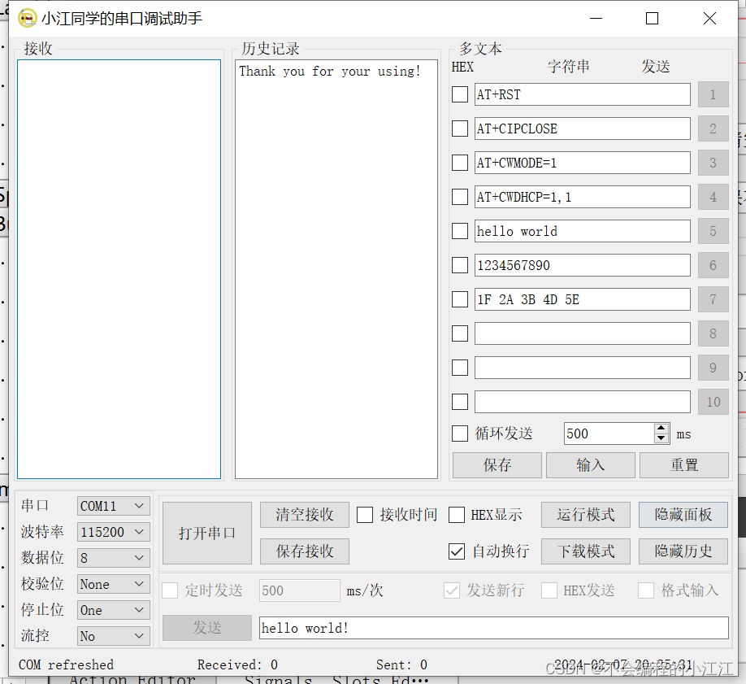Click the hello world! send input field

[x=494, y=628]
